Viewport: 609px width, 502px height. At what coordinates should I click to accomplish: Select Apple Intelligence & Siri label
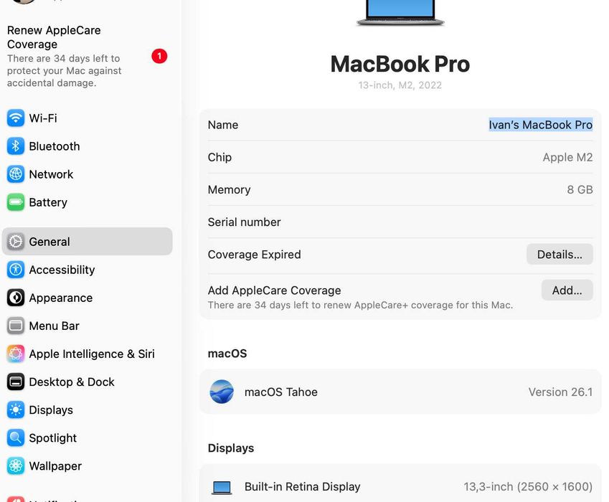coord(92,354)
